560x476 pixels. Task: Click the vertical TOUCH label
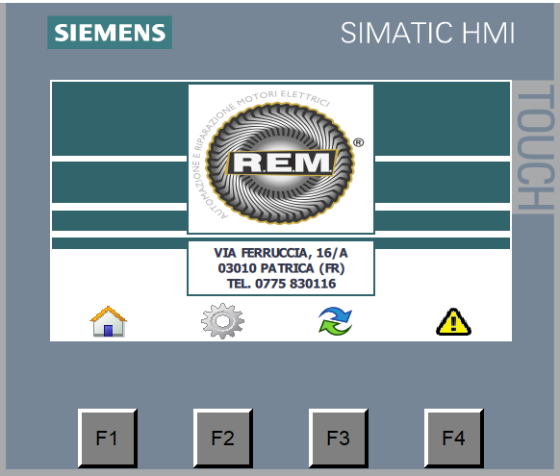pos(534,147)
